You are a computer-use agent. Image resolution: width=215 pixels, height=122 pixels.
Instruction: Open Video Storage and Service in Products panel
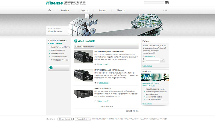pyautogui.click(x=155, y=89)
